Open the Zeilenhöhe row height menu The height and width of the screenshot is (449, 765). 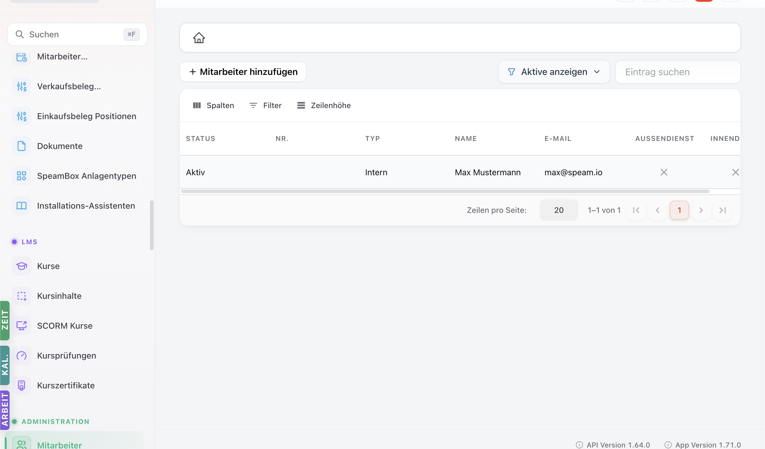tap(324, 105)
